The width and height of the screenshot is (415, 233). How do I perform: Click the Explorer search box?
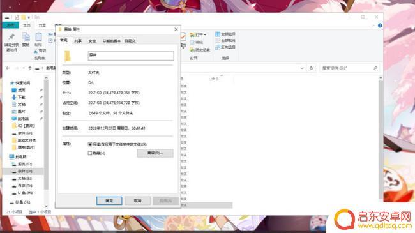[x=349, y=68]
